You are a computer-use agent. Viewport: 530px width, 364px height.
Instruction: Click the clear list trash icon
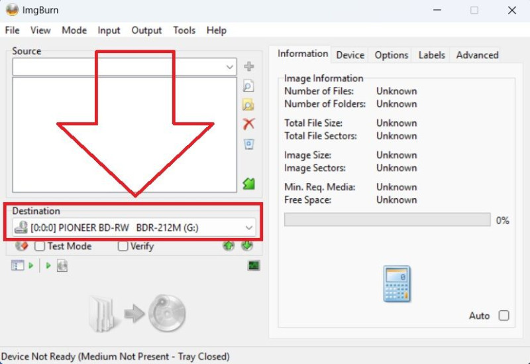coord(249,144)
